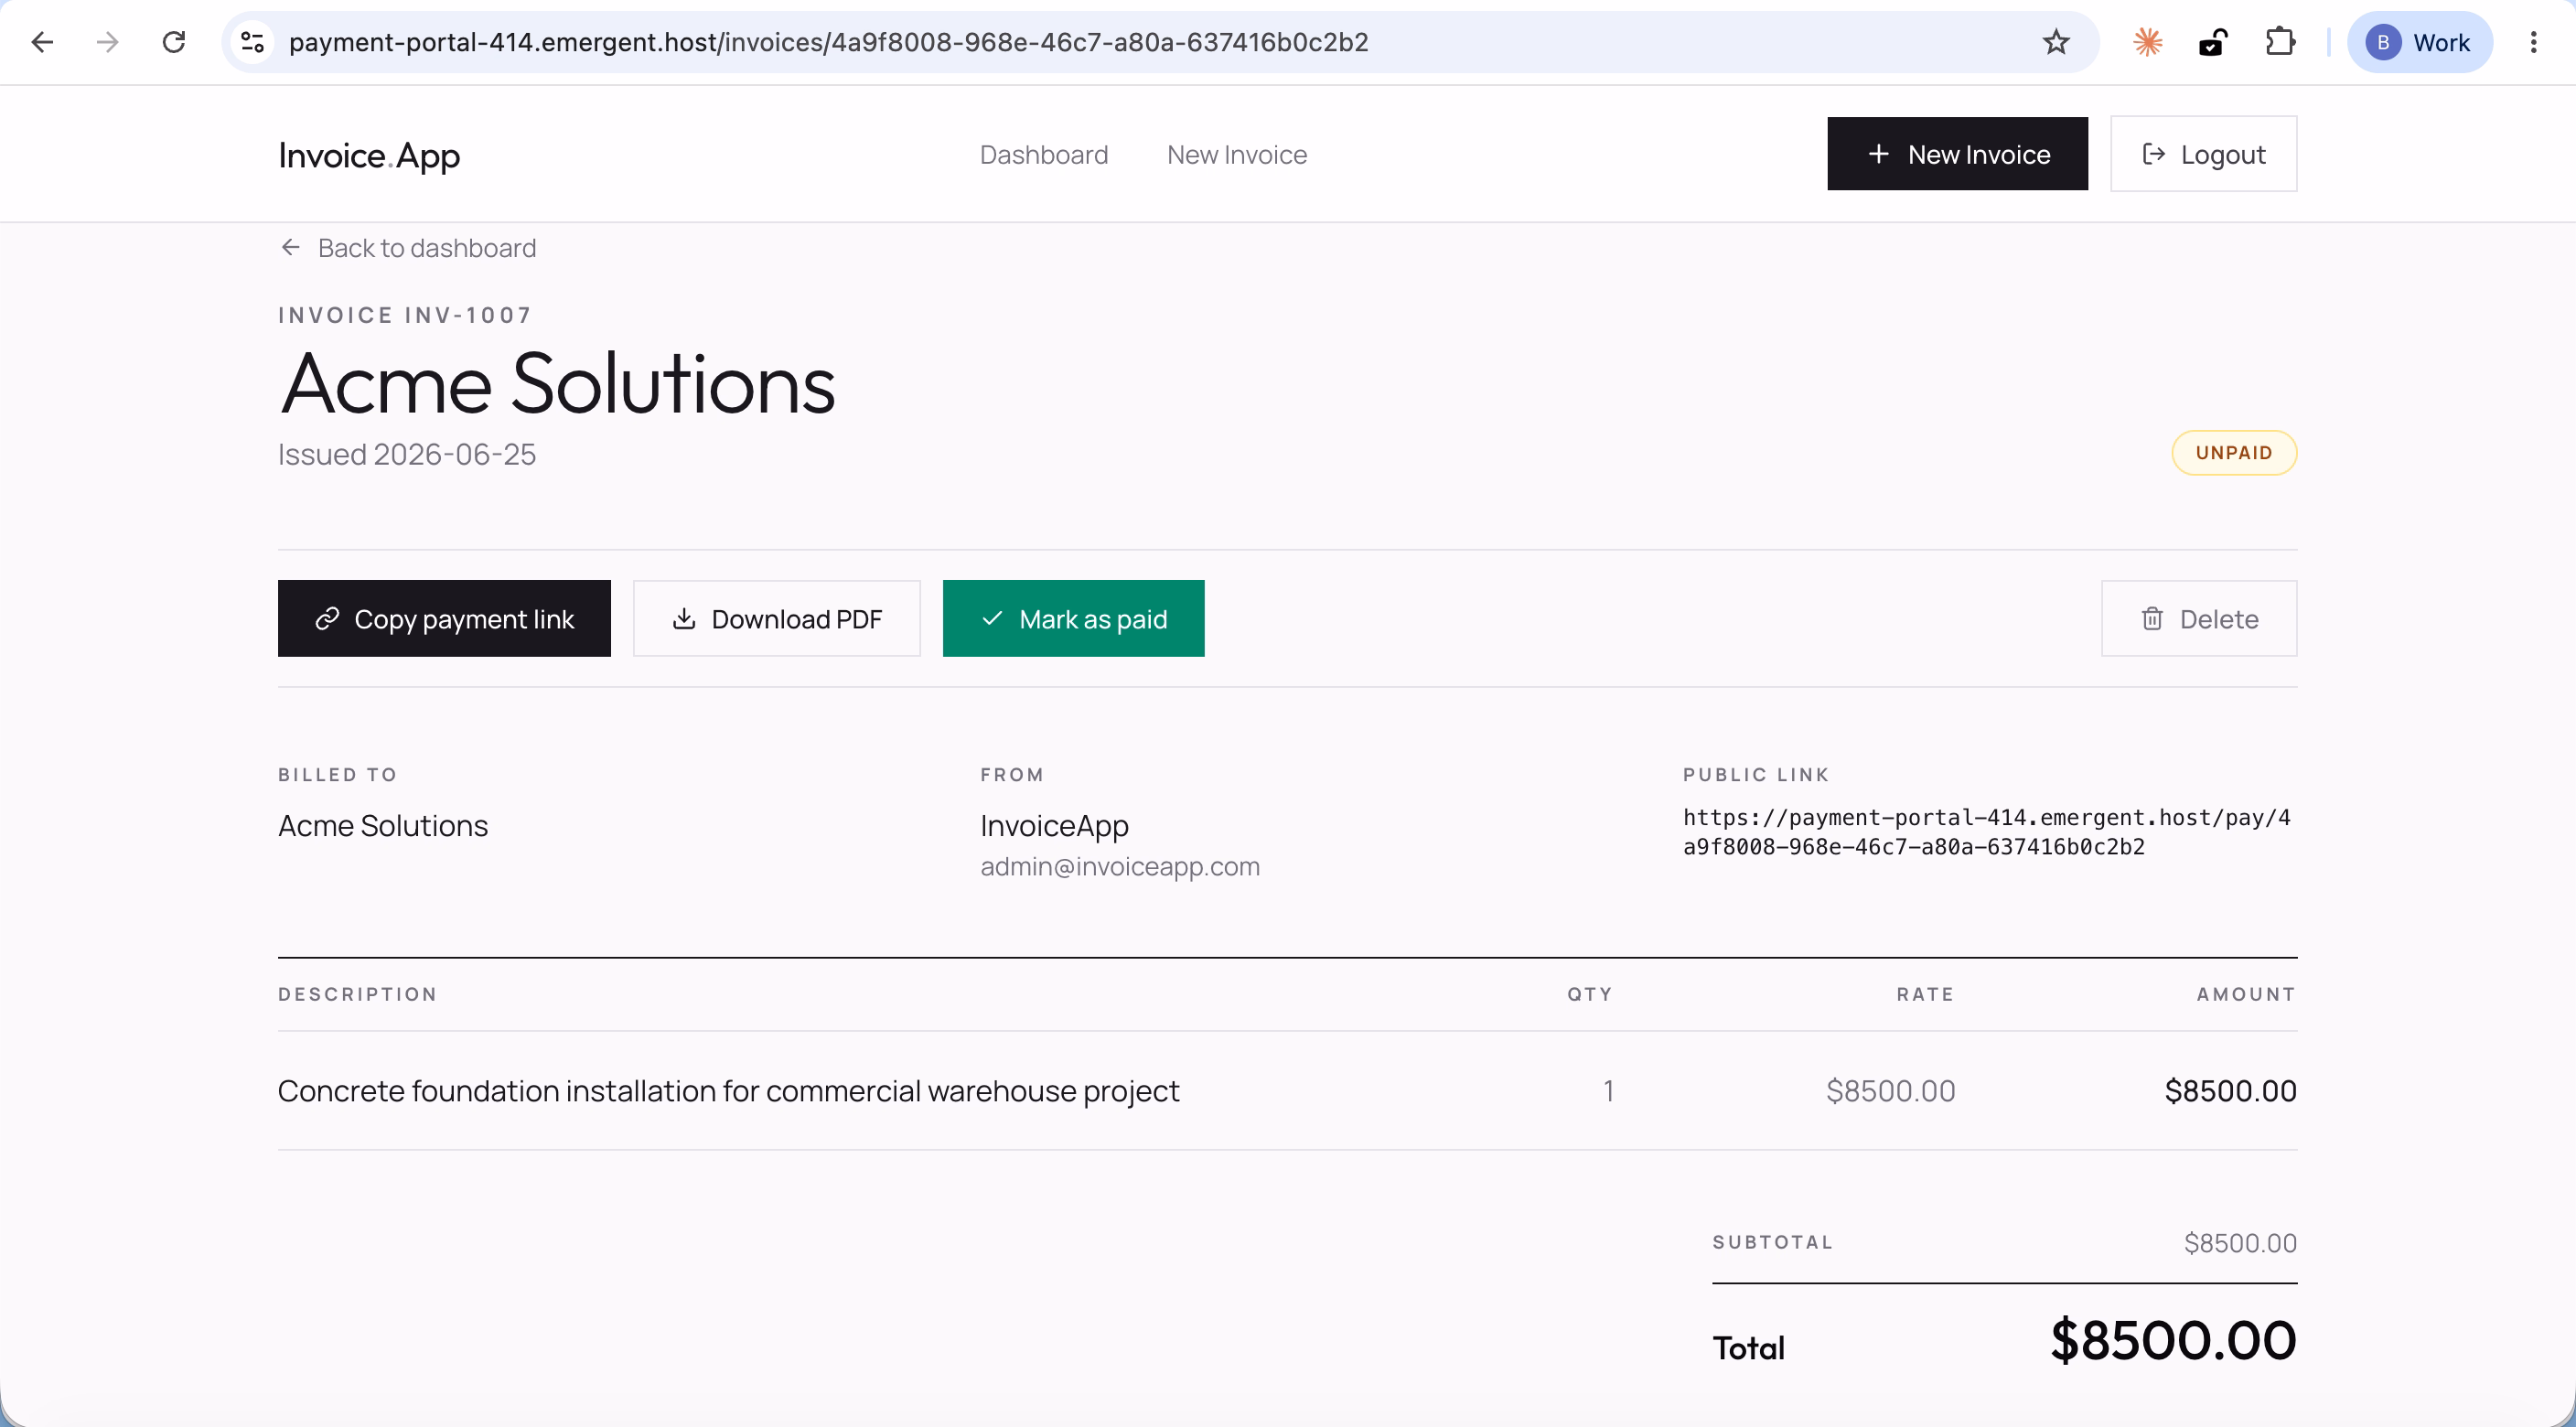Click the UNPAID status badge
2576x1427 pixels.
click(x=2234, y=453)
